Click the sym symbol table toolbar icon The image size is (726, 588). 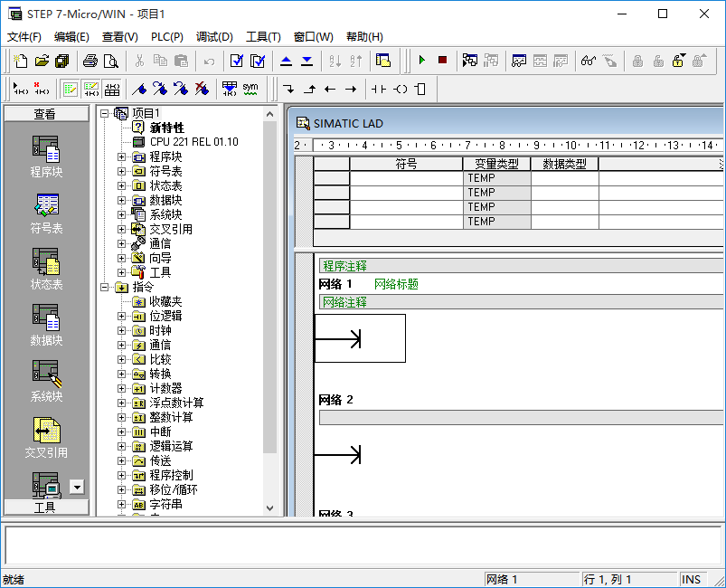click(x=250, y=89)
